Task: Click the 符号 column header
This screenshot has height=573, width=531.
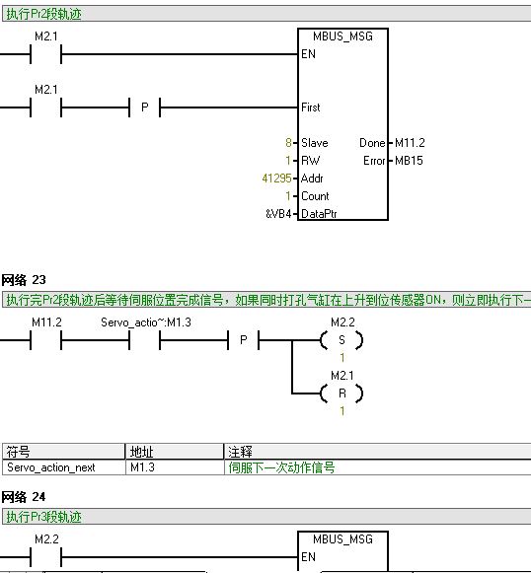Action: click(x=63, y=452)
